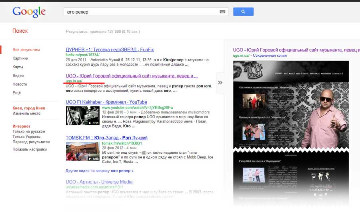Image resolution: width=360 pixels, height=212 pixels.
Task: Expand 'Ещё' more categories
Action: pos(16,93)
